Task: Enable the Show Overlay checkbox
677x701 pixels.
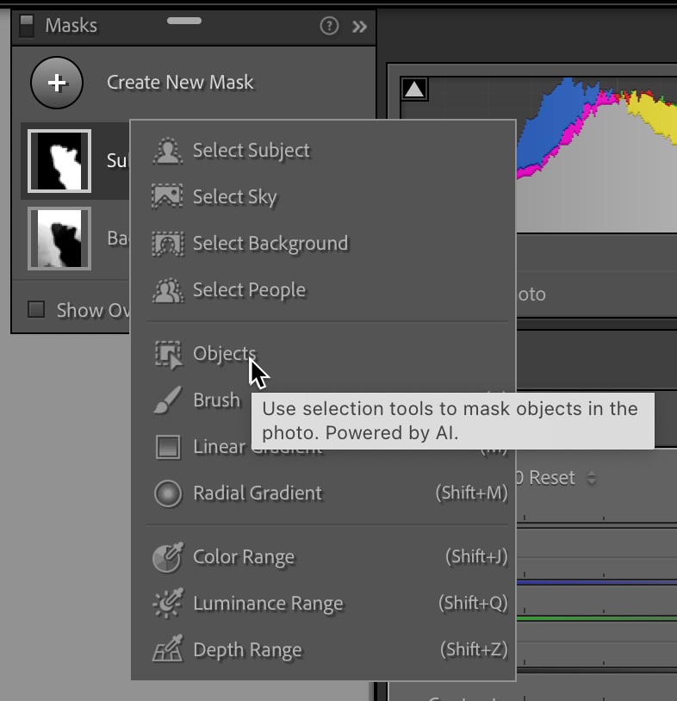Action: (36, 309)
